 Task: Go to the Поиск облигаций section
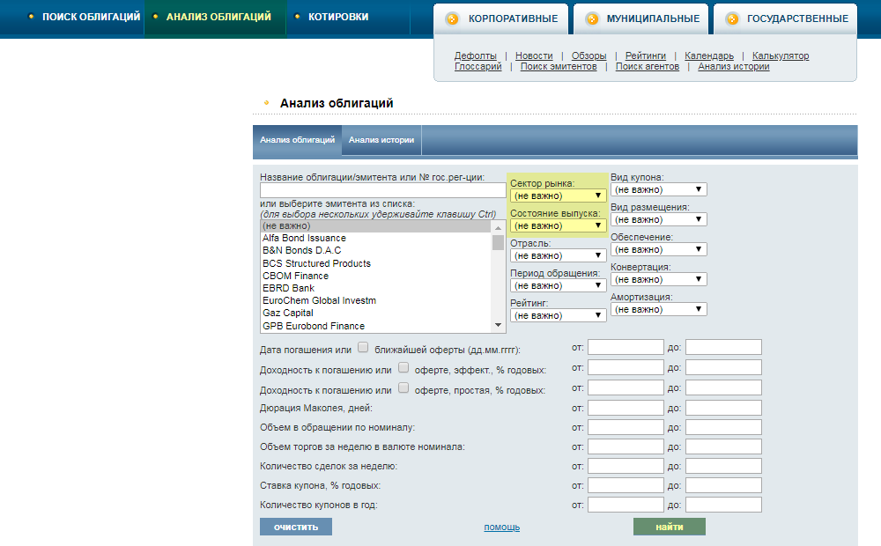pos(91,17)
